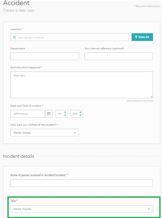Decrease the HH hour value arrow
The height and width of the screenshot is (218, 162).
pos(65,115)
